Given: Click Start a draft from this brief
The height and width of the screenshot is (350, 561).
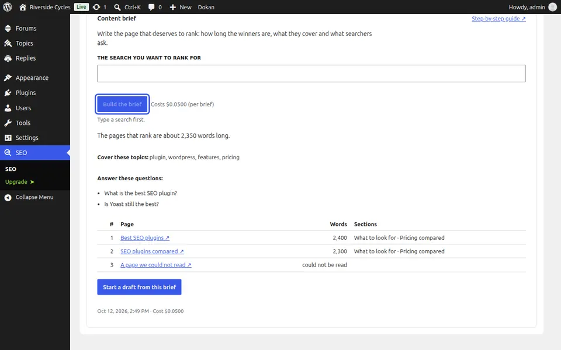Looking at the screenshot, I should click(x=139, y=287).
